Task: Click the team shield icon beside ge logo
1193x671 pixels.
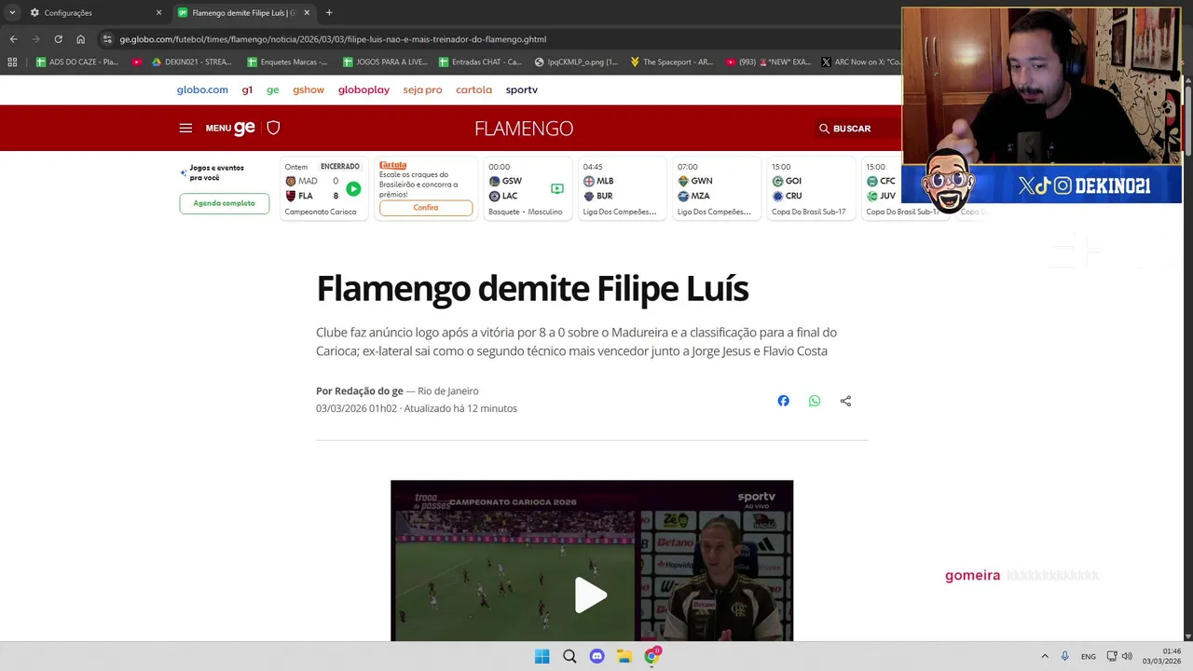Action: click(273, 128)
